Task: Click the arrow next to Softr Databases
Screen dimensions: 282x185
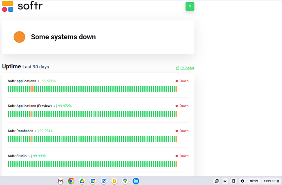Action: click(35, 131)
